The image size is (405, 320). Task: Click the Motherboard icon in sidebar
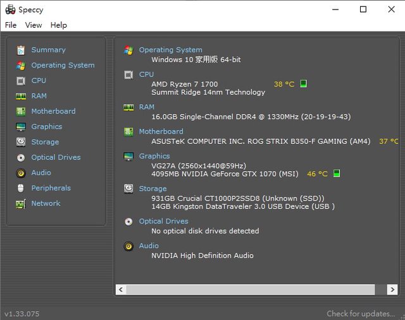(21, 111)
